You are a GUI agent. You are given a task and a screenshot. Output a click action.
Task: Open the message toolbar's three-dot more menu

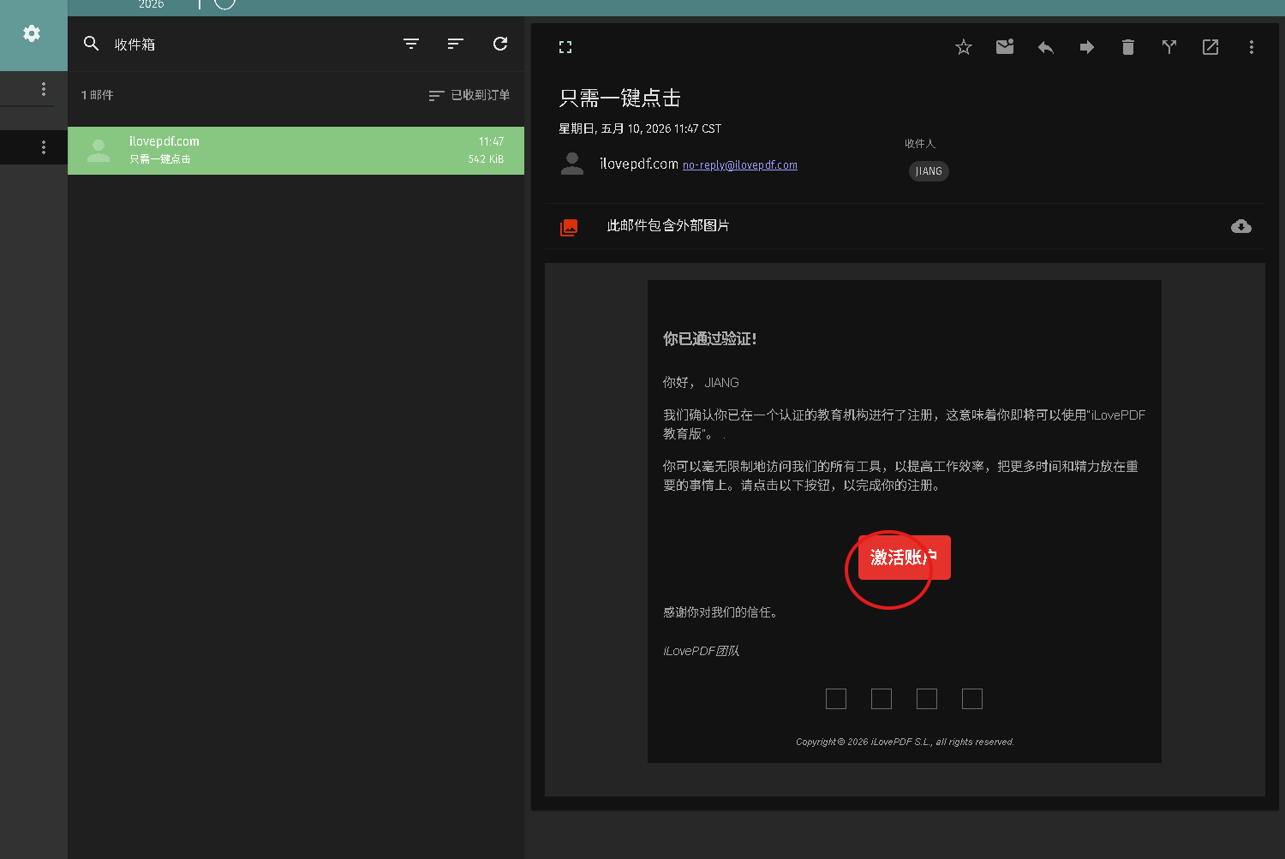(x=1252, y=47)
